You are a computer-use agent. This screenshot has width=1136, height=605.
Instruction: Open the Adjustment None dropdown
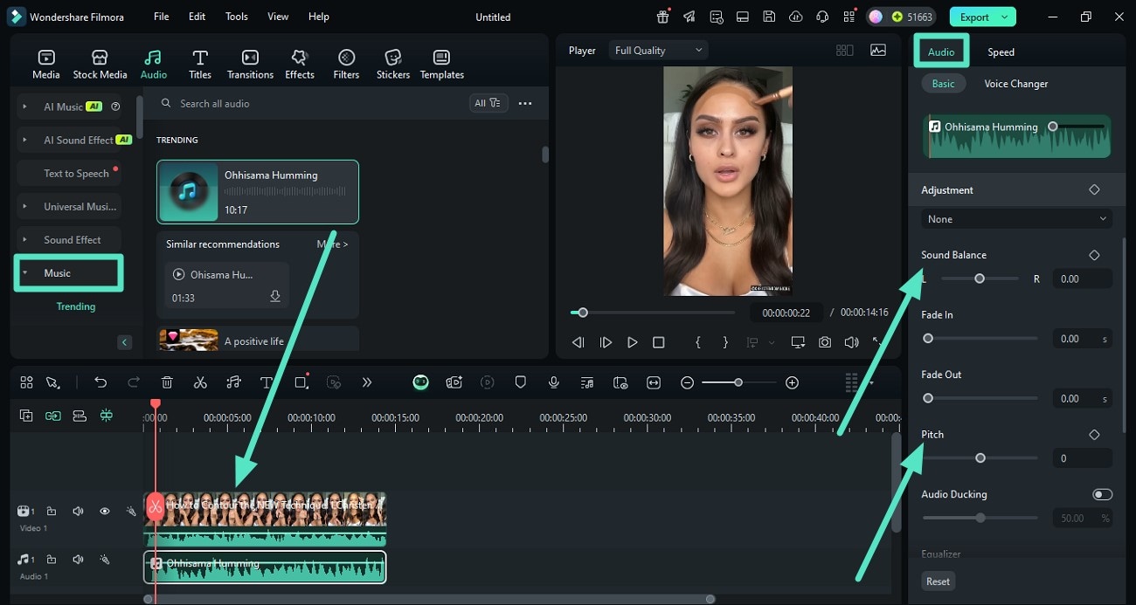click(1015, 219)
